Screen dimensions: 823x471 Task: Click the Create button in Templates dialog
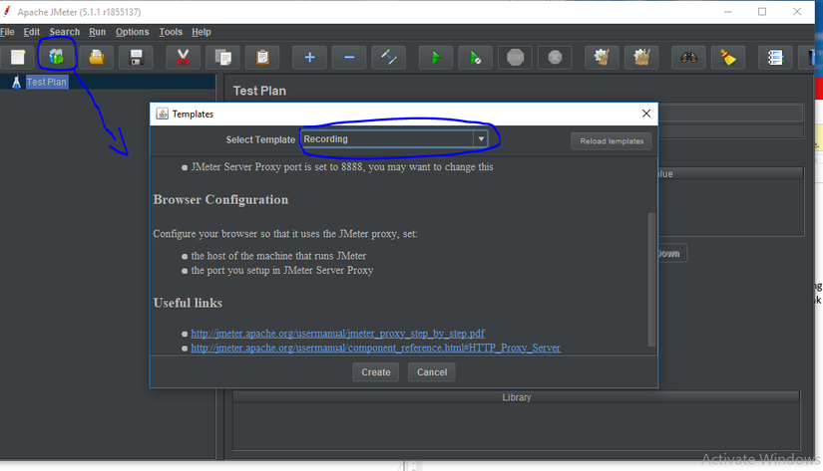pyautogui.click(x=376, y=372)
